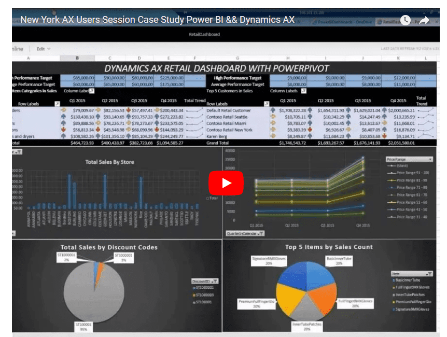Click the InnerTubePatches 20% pie label
The width and height of the screenshot is (447, 337).
click(x=307, y=327)
